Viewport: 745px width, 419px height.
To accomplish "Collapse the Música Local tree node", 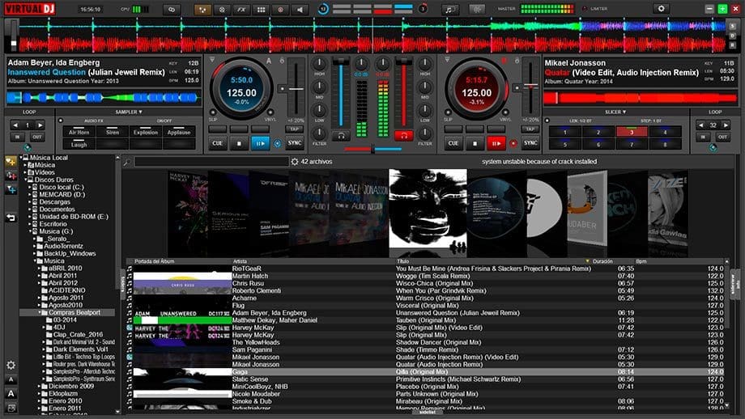I will pyautogui.click(x=21, y=158).
